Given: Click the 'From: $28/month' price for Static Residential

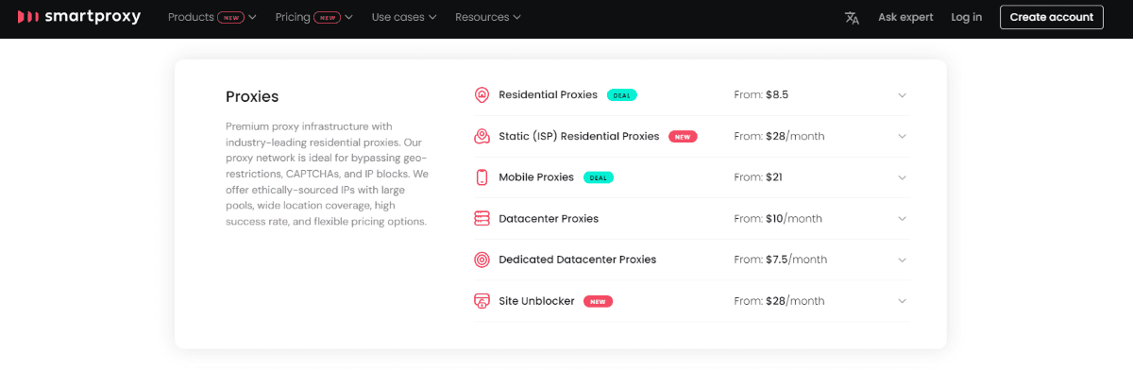Looking at the screenshot, I should tap(779, 136).
